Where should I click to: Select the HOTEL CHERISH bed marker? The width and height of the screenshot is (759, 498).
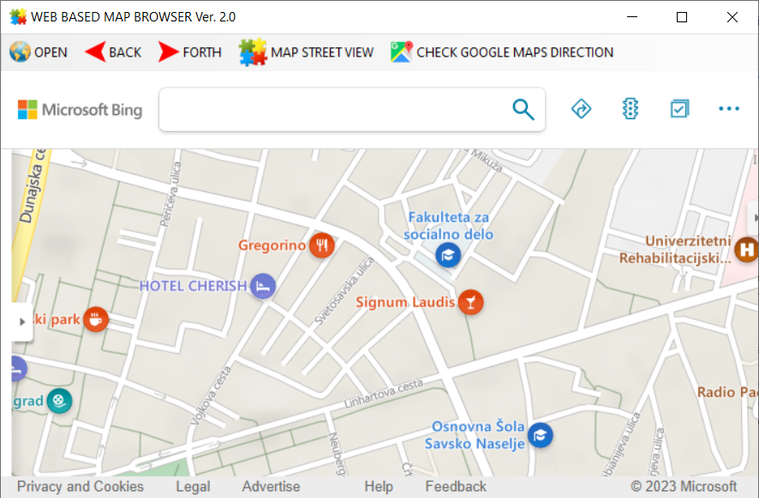(263, 285)
